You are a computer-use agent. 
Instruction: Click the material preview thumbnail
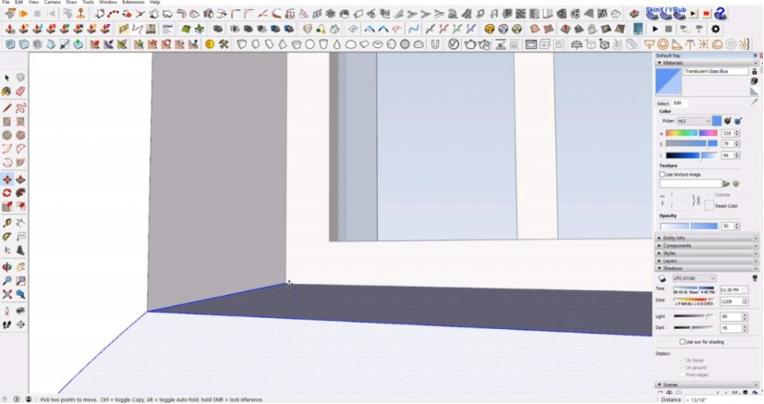[x=668, y=81]
